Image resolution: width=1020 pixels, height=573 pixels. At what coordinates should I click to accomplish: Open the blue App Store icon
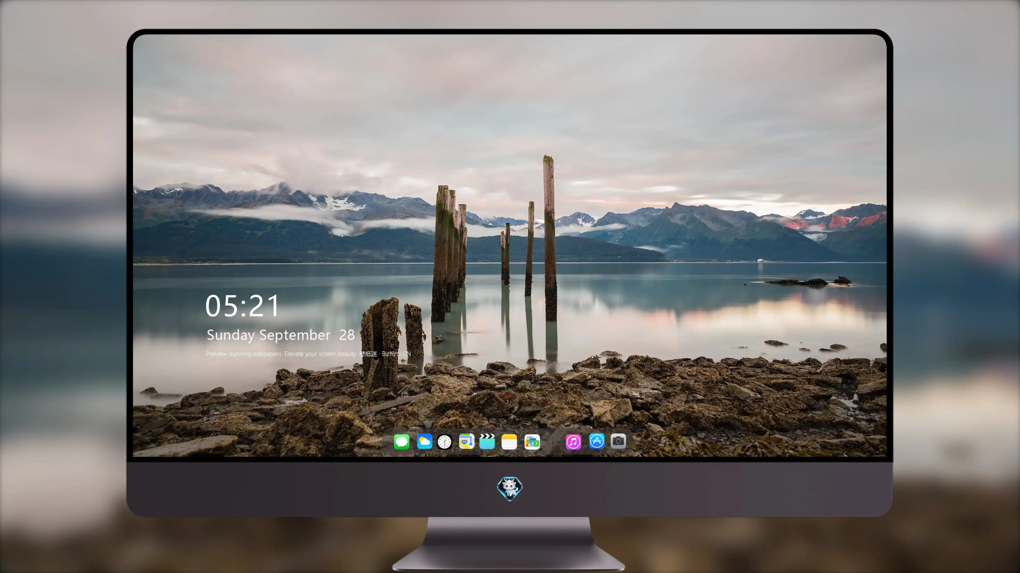tap(597, 441)
